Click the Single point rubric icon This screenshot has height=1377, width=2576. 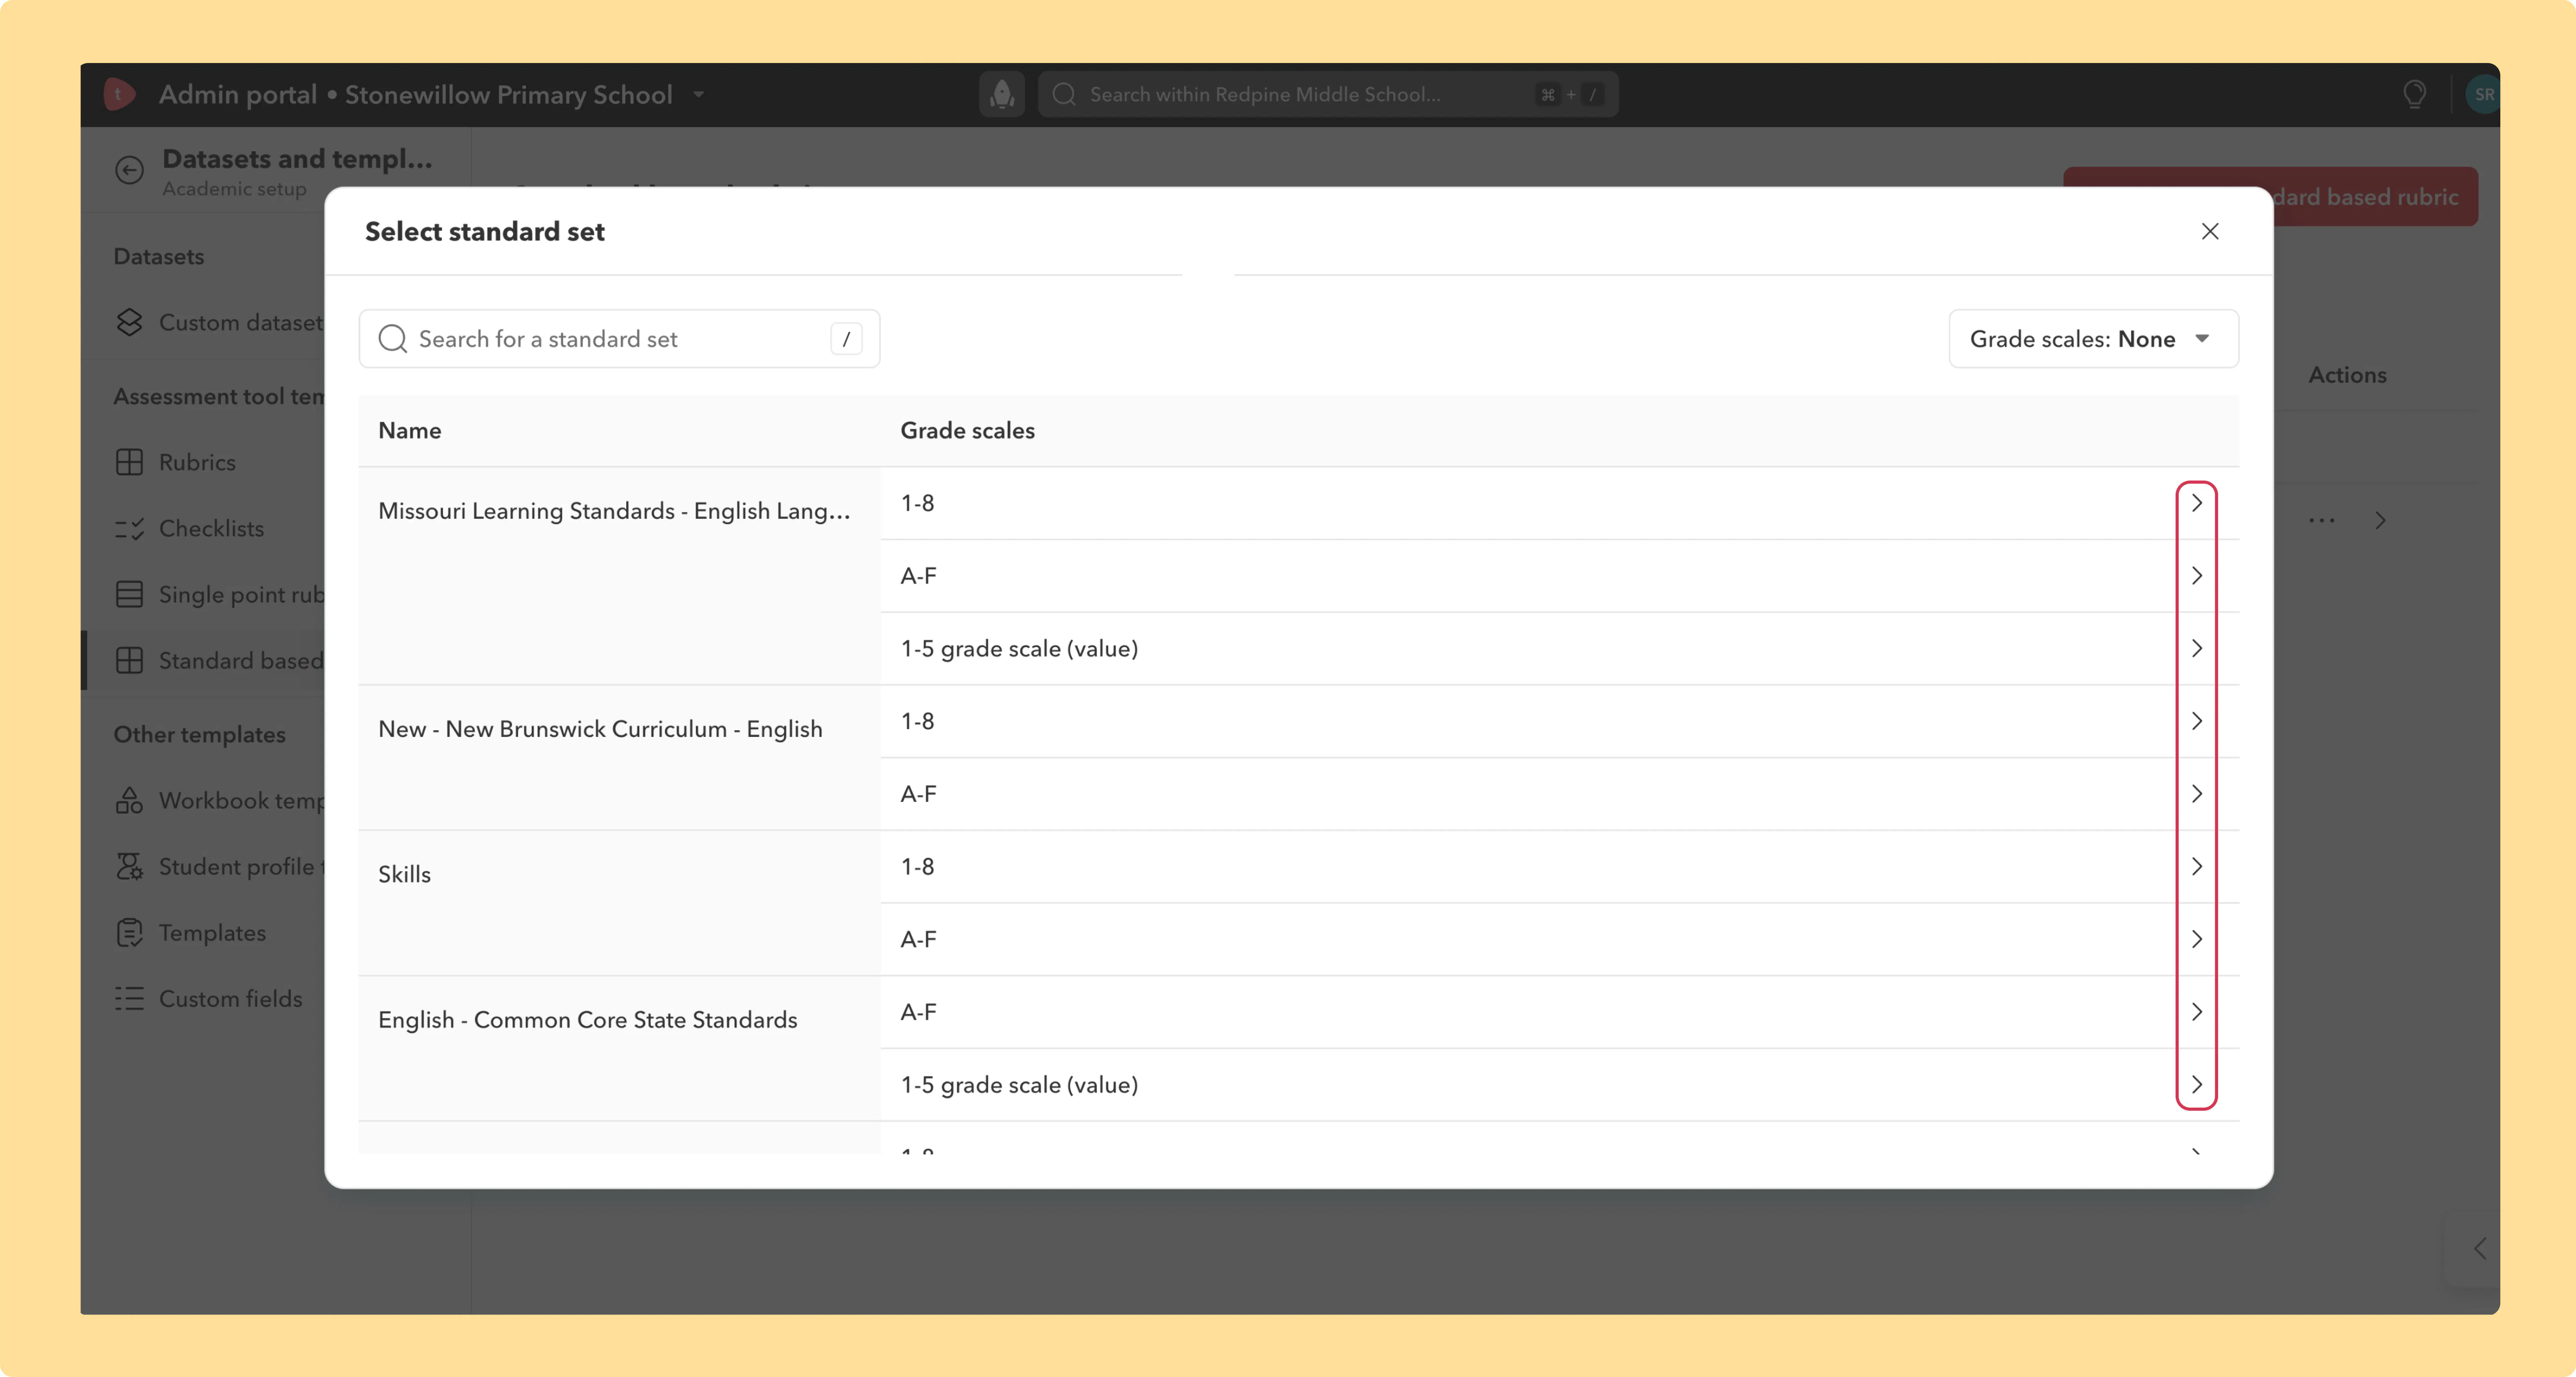(129, 595)
